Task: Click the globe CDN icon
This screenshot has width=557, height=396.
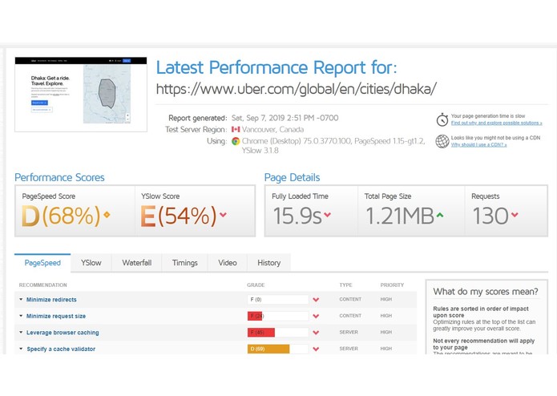Action: coord(442,141)
